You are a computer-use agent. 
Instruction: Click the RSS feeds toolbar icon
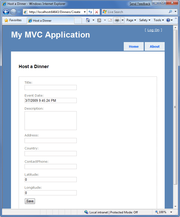[99, 20]
